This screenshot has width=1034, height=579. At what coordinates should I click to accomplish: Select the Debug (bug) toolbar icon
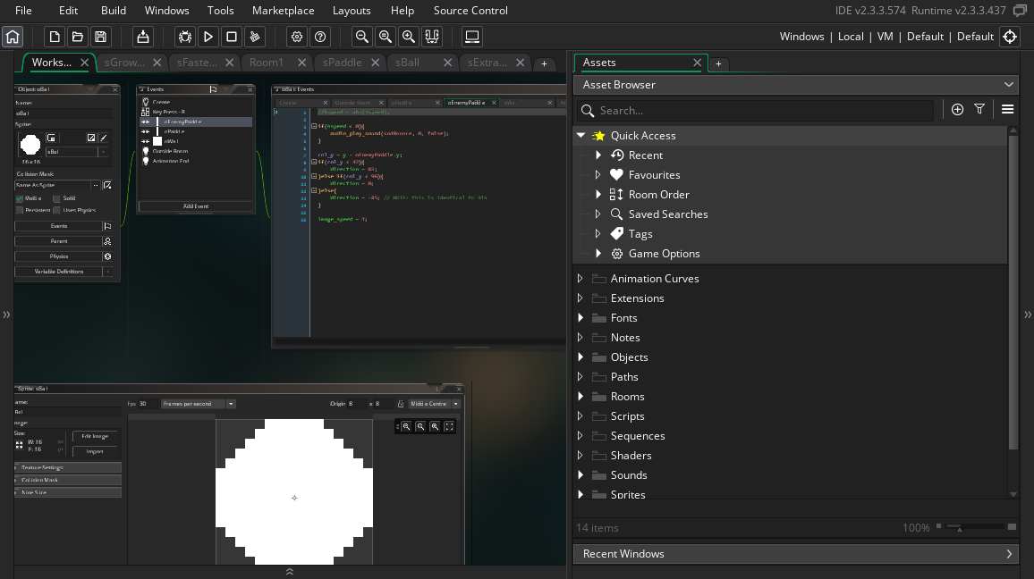[x=185, y=37]
